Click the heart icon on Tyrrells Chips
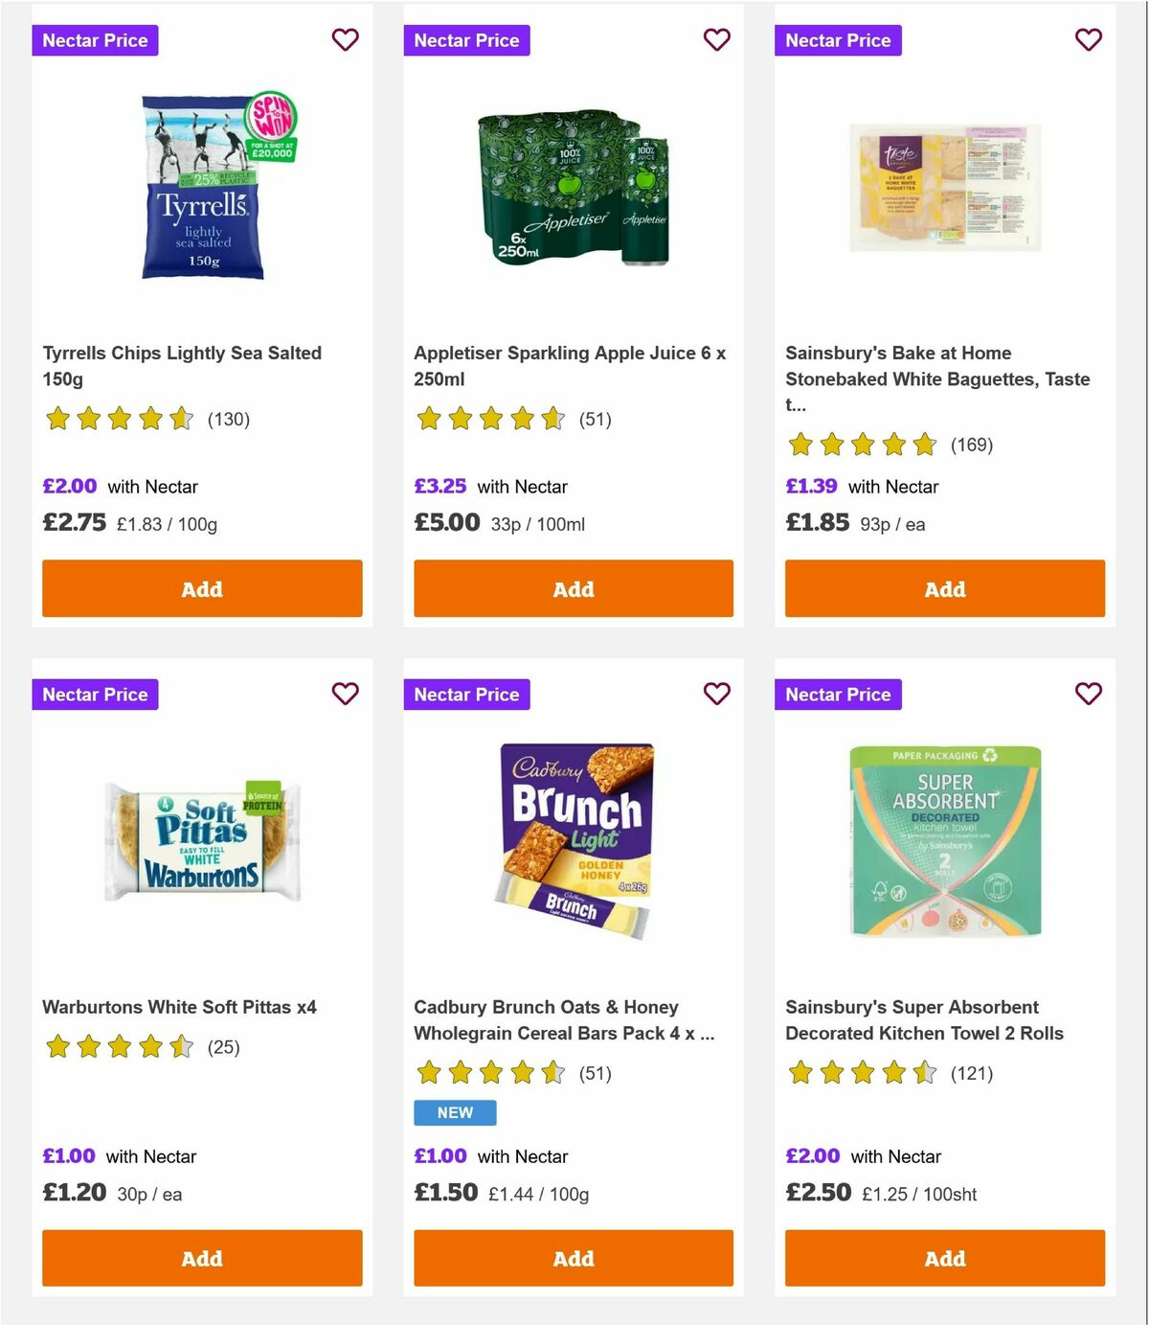Image resolution: width=1149 pixels, height=1325 pixels. [x=345, y=40]
